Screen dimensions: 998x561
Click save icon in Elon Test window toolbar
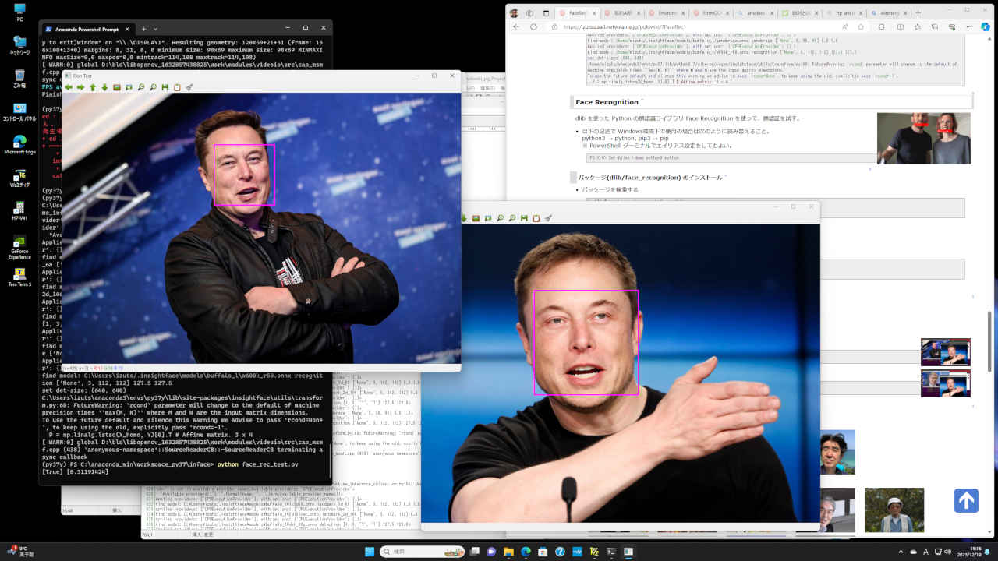(165, 88)
